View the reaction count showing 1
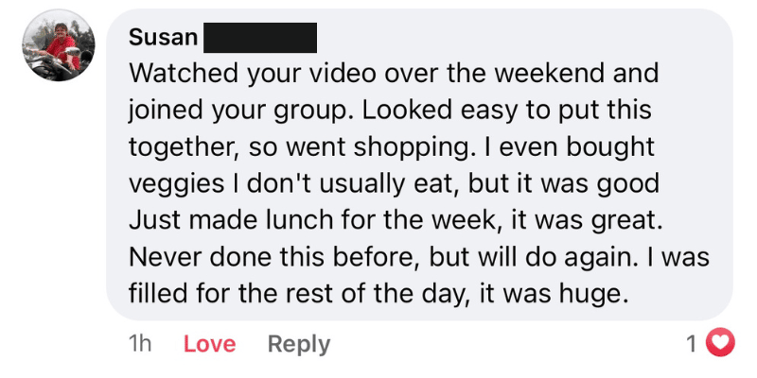The height and width of the screenshot is (378, 757). coord(692,344)
